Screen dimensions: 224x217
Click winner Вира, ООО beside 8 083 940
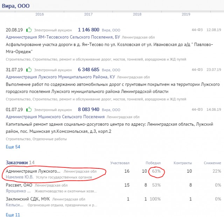pos(111,110)
